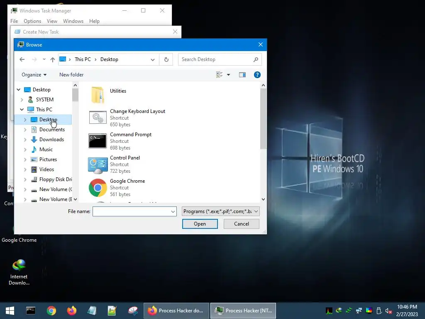Click the search magnifier icon
The width and height of the screenshot is (425, 319).
tap(256, 59)
